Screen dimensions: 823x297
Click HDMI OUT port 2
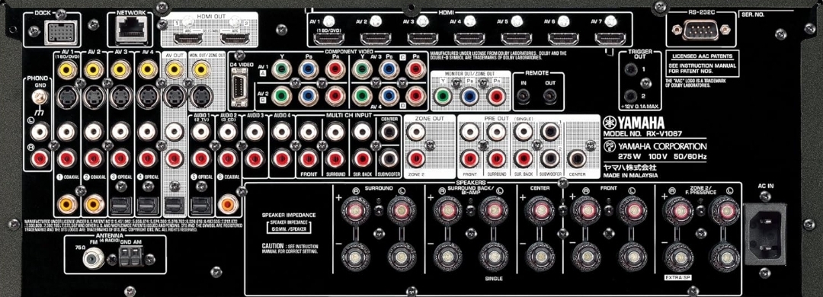(x=234, y=38)
